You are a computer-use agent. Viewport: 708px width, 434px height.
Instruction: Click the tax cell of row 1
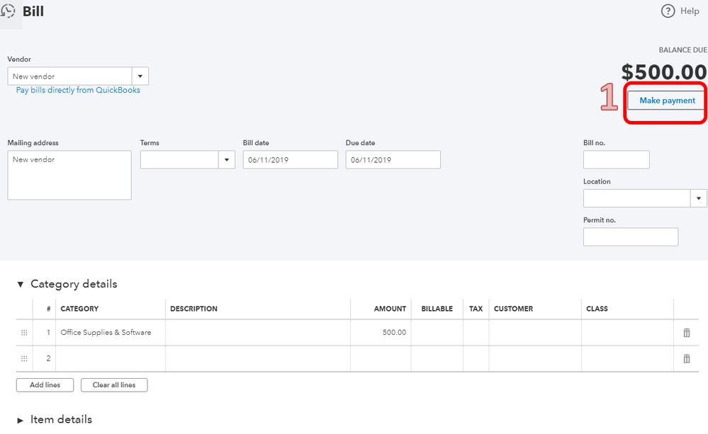click(x=476, y=333)
